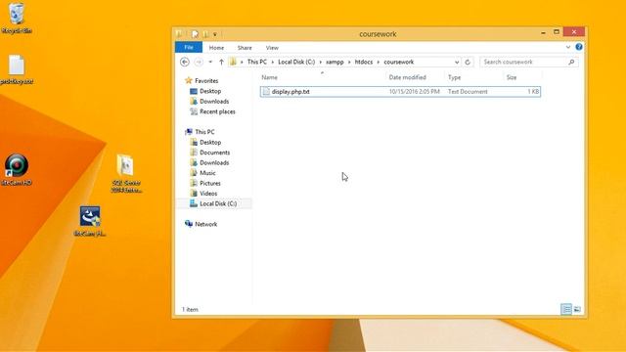Open the Pictures folder

tap(210, 183)
